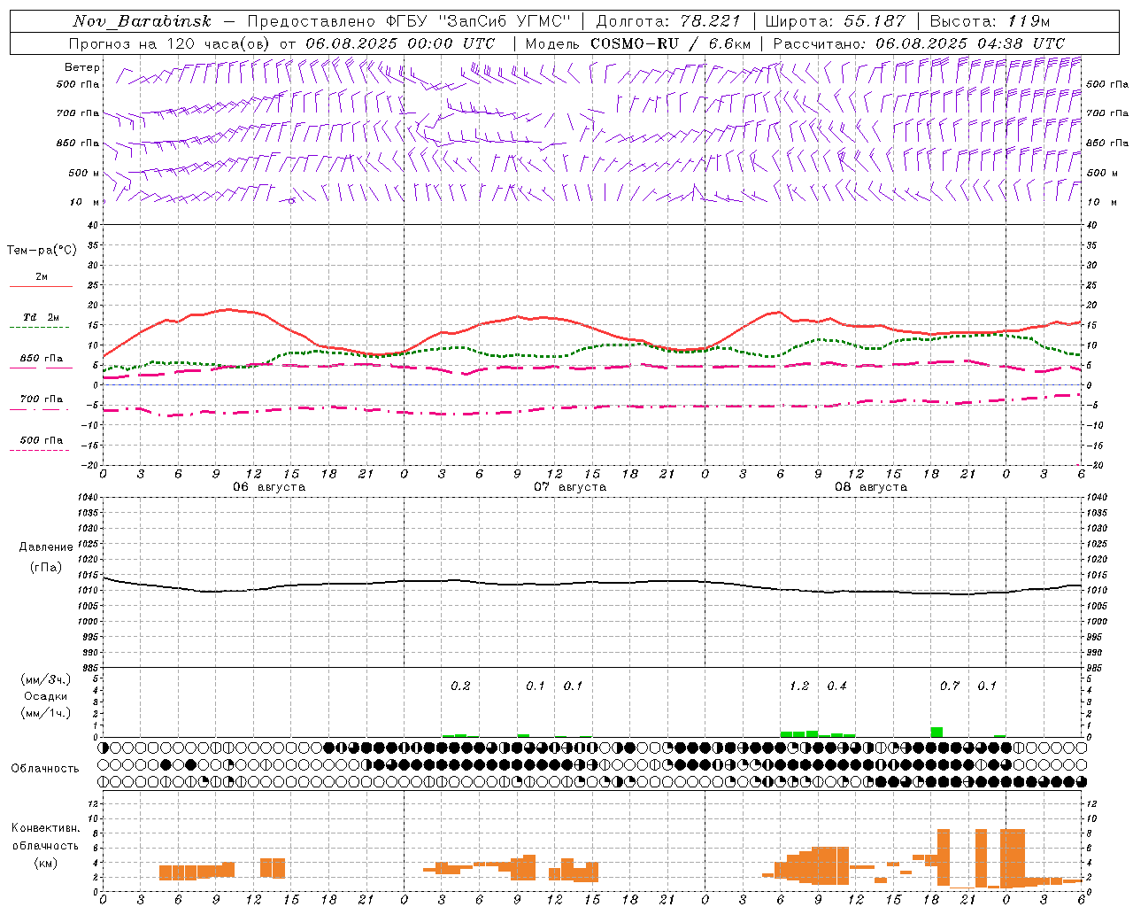Image resolution: width=1133 pixels, height=907 pixels.
Task: Click the dashed line sample under "Td 2м"
Action: pyautogui.click(x=40, y=328)
